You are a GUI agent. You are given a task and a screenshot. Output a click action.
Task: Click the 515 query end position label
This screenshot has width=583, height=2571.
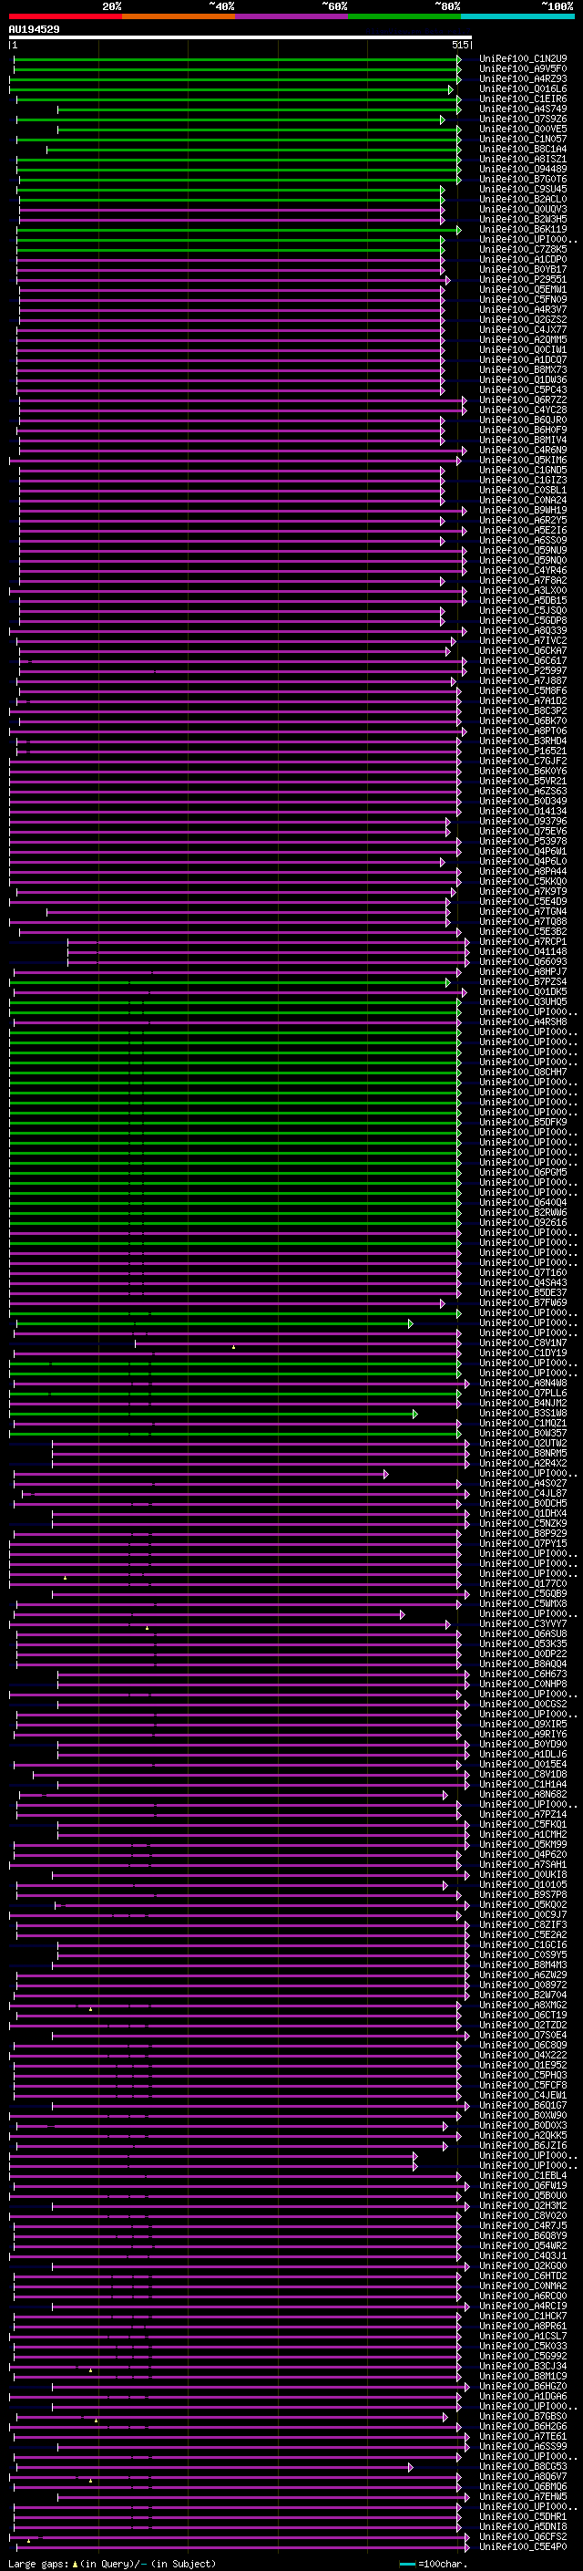tap(459, 45)
